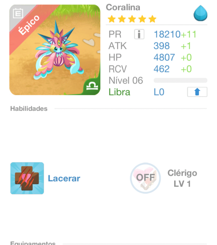The height and width of the screenshot is (245, 217).
Task: Click the Lacerar skill name link
Action: (64, 178)
